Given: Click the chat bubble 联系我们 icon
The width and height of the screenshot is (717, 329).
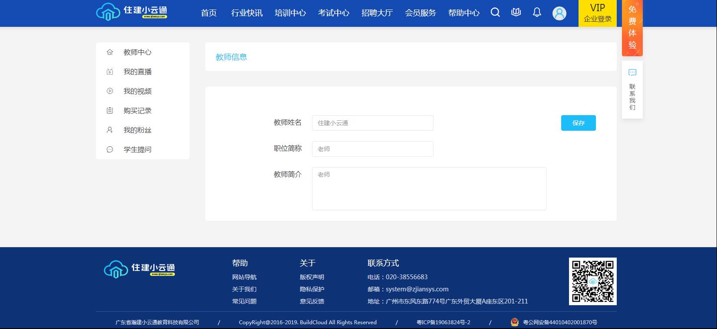Looking at the screenshot, I should click(x=632, y=73).
